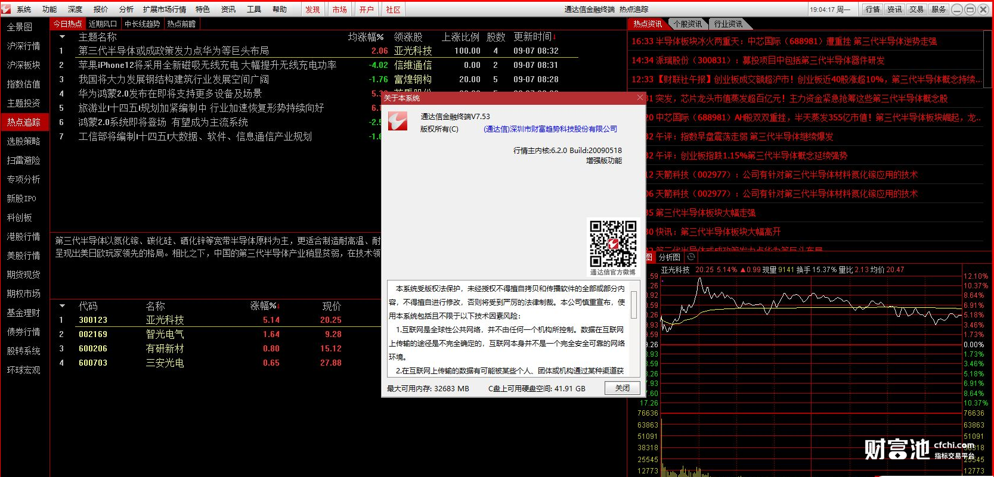This screenshot has width=994, height=477.
Task: Select 科创板 in the left sidebar
Action: click(24, 217)
